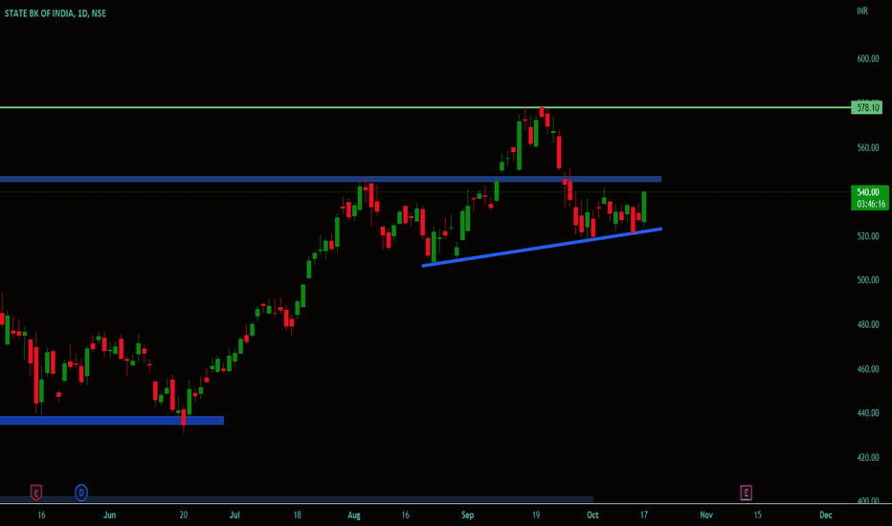
Task: Click the 560.00 price axis label
Action: pos(868,147)
